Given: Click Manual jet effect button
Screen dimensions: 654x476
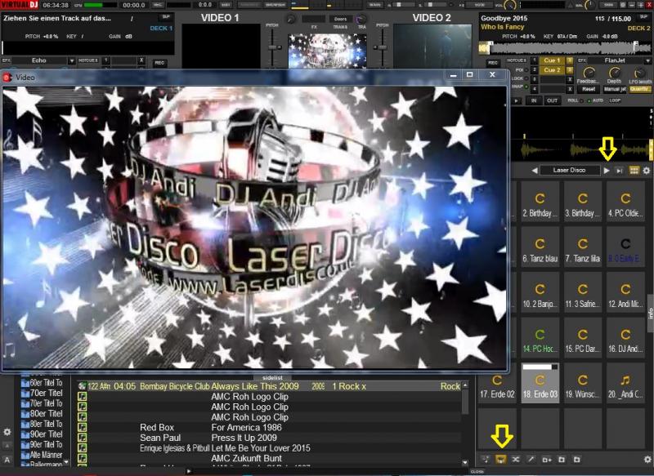Looking at the screenshot, I should pos(615,89).
